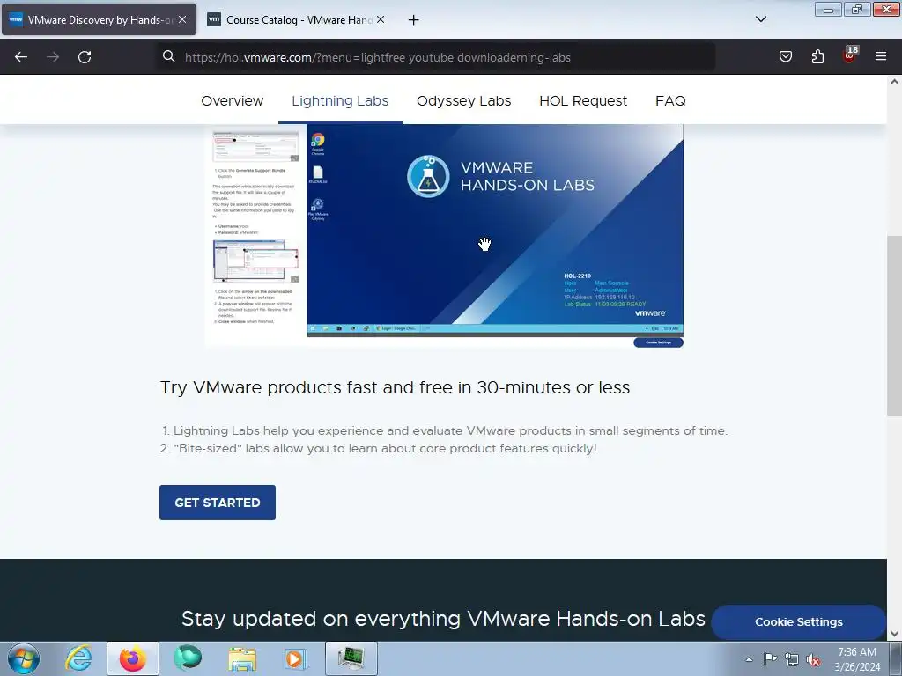The height and width of the screenshot is (676, 902).
Task: Select the VMware Discovery by Hands-on tab
Action: click(x=99, y=19)
